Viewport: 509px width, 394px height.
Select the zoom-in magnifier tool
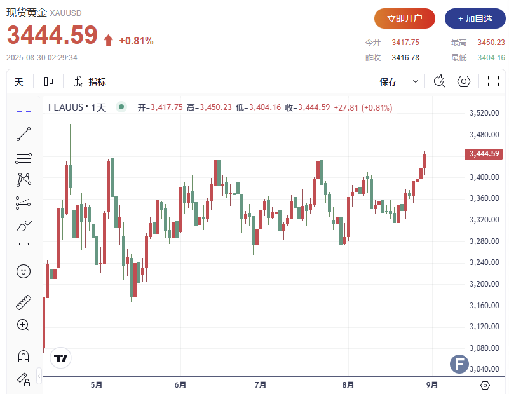coord(23,325)
